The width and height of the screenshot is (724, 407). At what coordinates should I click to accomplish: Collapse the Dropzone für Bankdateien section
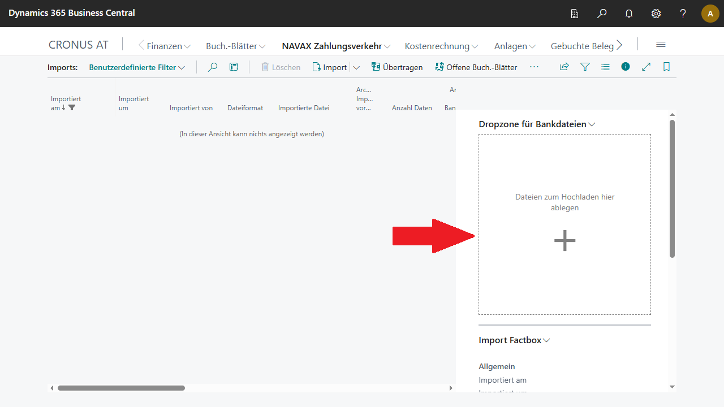[x=537, y=124]
